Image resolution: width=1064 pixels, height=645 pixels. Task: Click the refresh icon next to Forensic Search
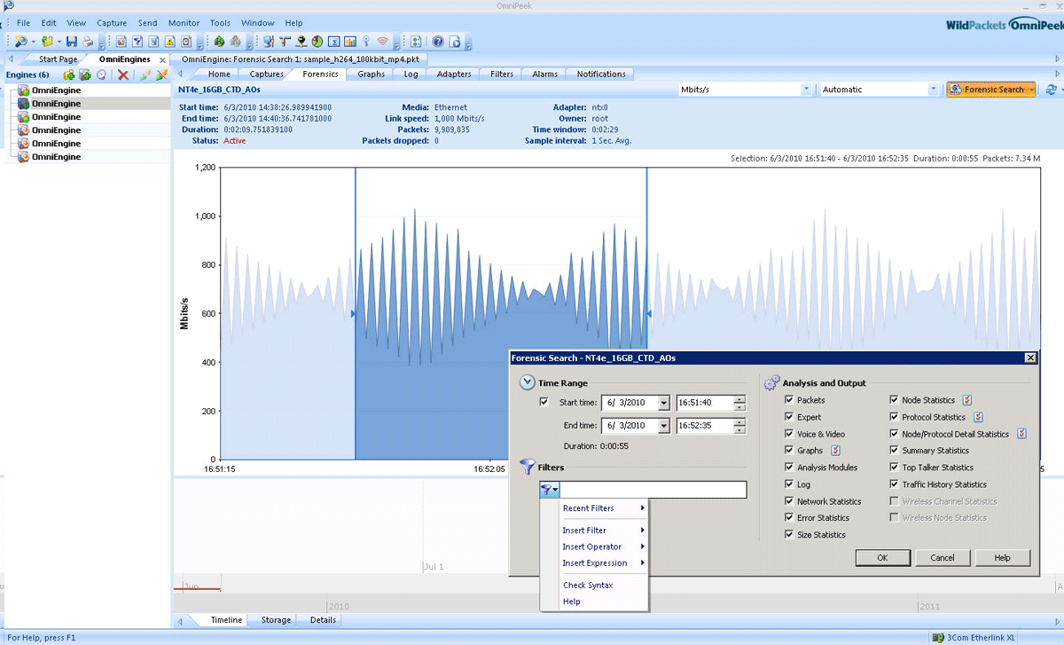point(1051,90)
